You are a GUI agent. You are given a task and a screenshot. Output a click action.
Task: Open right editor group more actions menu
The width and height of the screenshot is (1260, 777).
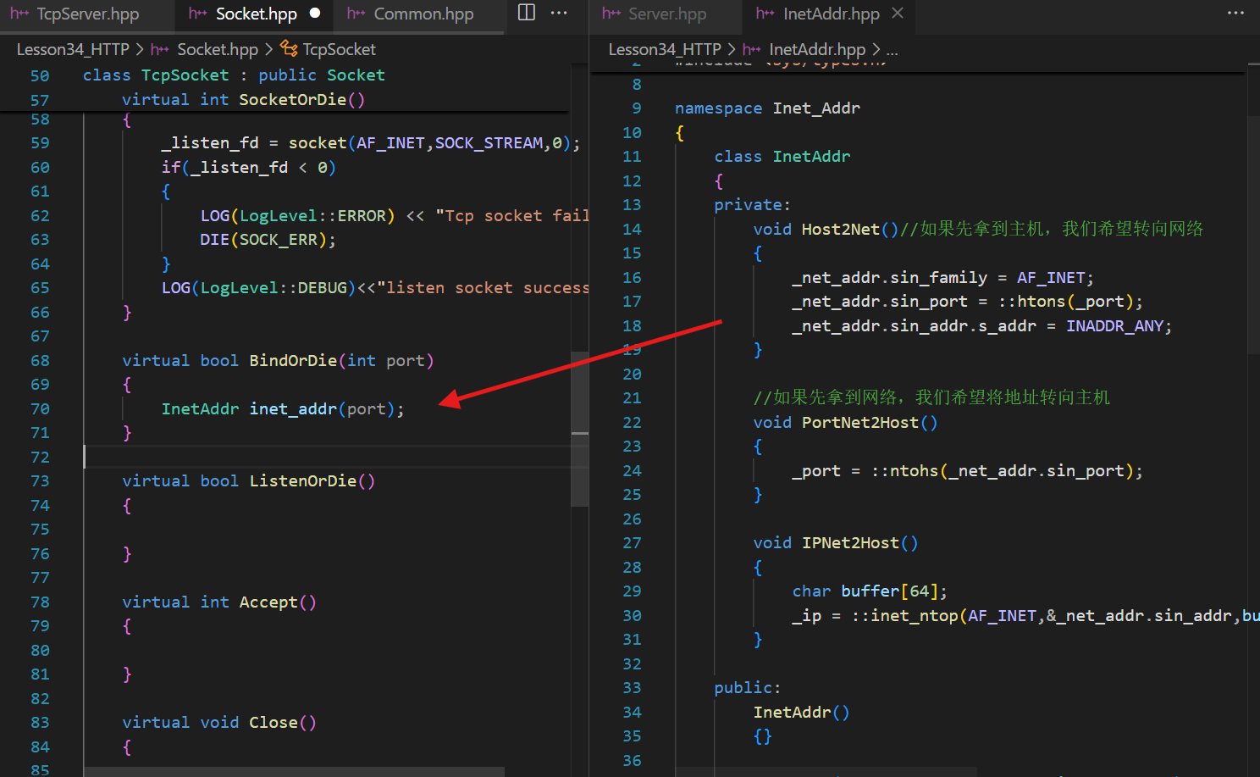[x=1236, y=13]
